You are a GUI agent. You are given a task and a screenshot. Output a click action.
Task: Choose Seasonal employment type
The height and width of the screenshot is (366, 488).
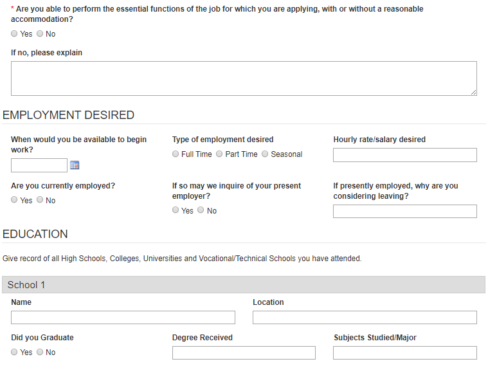coord(266,154)
